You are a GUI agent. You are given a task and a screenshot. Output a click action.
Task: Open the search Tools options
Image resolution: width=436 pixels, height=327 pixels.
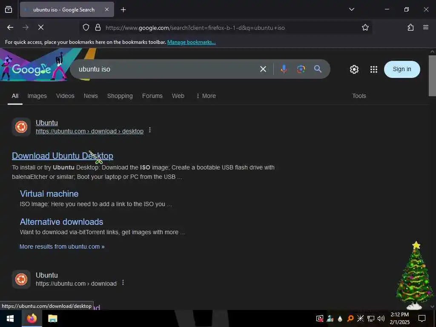point(359,96)
